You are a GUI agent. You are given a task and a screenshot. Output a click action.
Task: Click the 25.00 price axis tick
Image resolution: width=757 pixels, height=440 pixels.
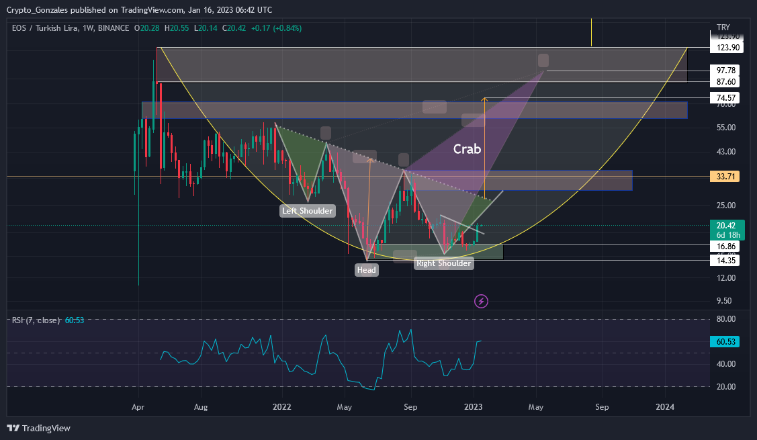(x=726, y=206)
